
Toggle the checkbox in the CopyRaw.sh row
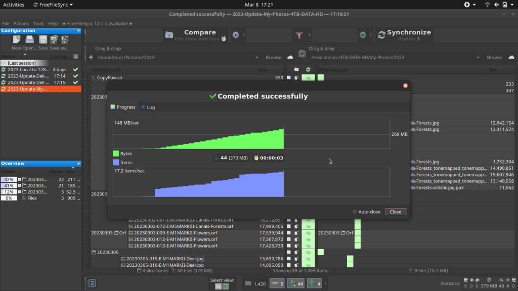click(x=289, y=78)
